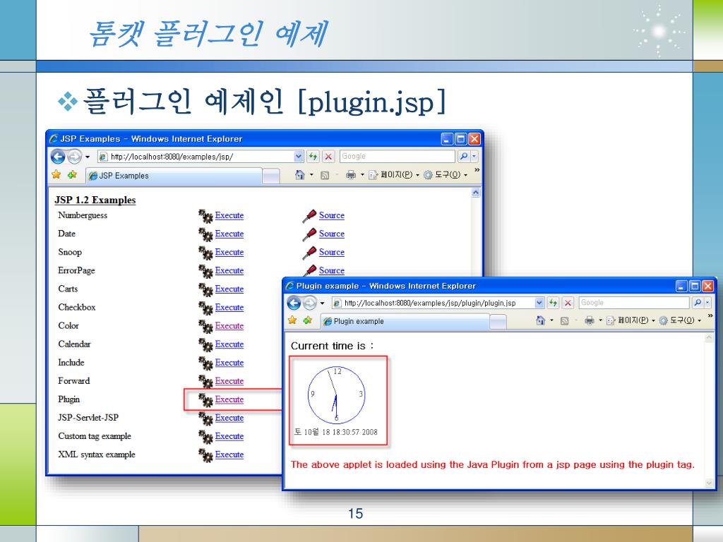Click Favorites star in Plugin example window

tap(292, 320)
